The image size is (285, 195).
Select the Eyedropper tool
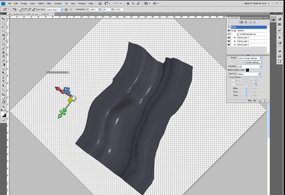(x=3, y=40)
